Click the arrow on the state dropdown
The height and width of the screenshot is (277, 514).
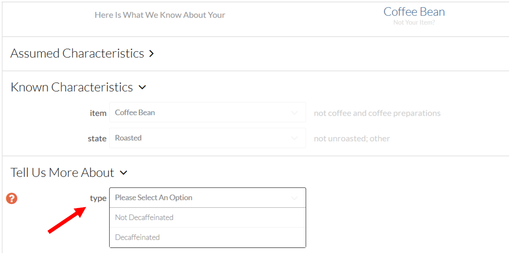tap(294, 138)
